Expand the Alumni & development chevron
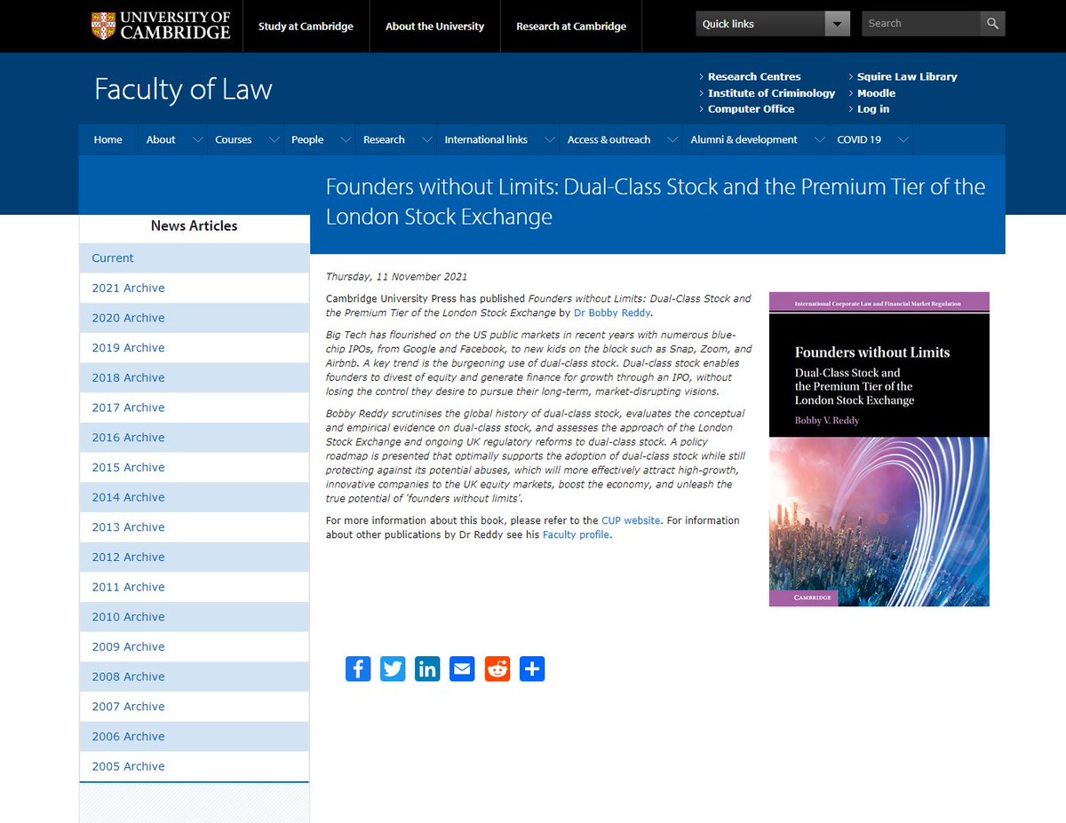 pyautogui.click(x=819, y=139)
